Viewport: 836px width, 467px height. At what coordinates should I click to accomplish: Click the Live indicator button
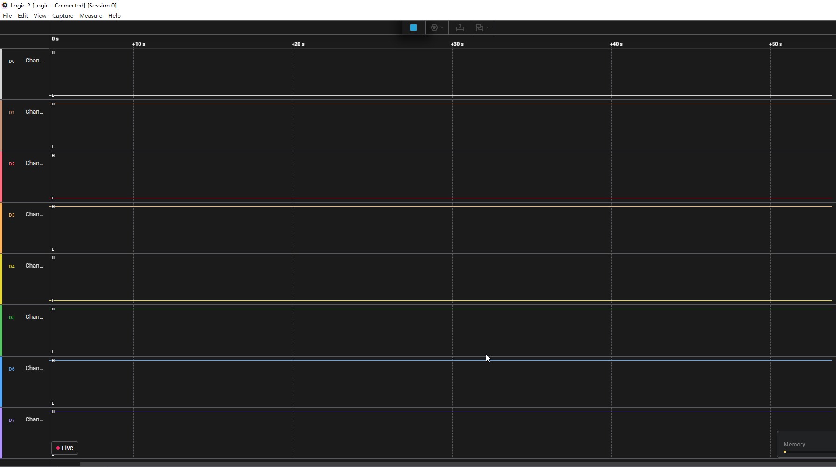click(65, 448)
